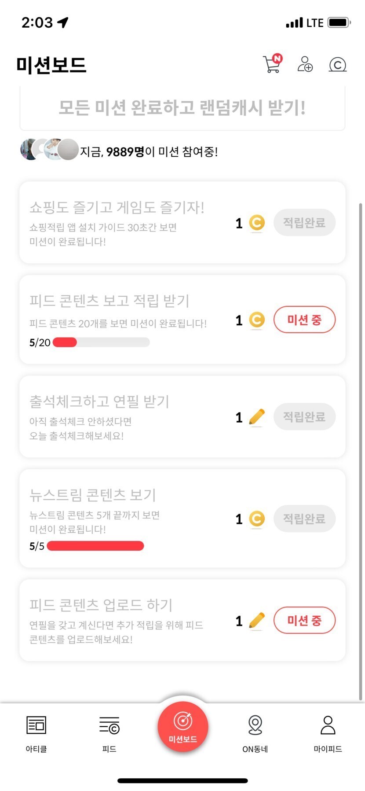Tap the coin icon for 뉴스트림 mission
365x791 pixels.
click(x=257, y=519)
